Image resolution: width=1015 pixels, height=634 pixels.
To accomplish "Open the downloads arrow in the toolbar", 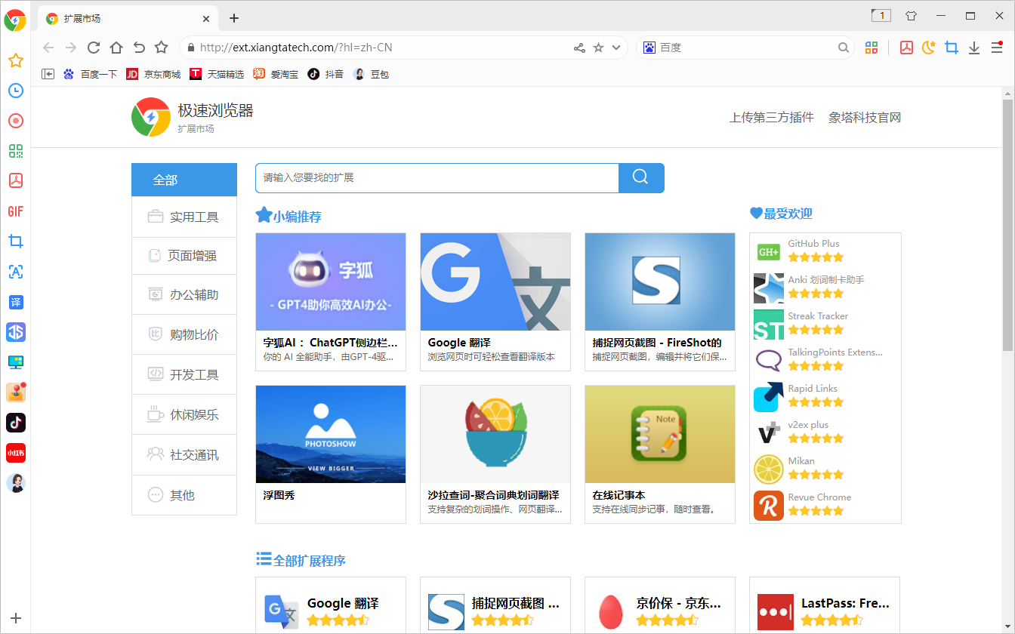I will point(974,48).
